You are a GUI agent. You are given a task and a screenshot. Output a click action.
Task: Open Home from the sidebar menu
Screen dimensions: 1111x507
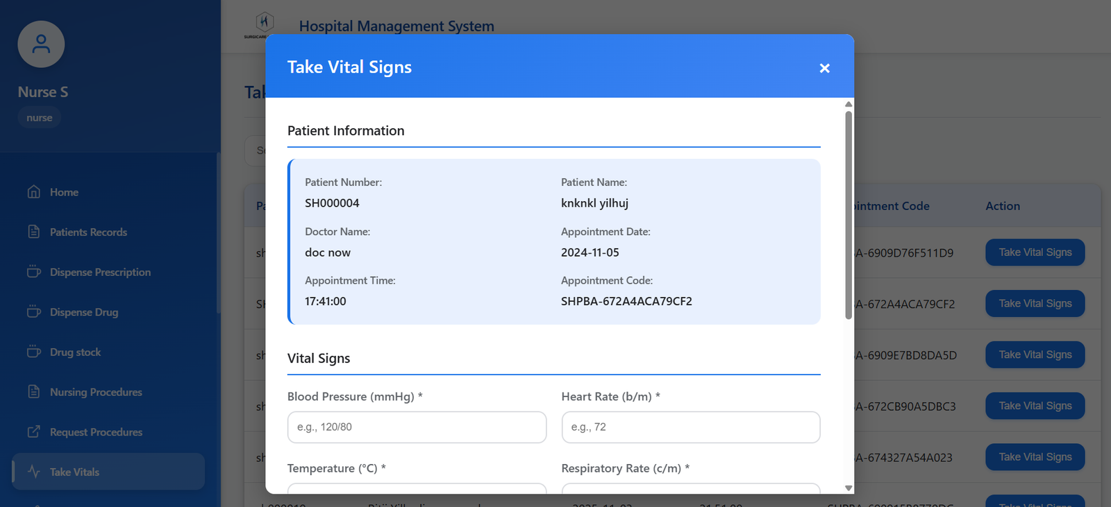click(108, 192)
